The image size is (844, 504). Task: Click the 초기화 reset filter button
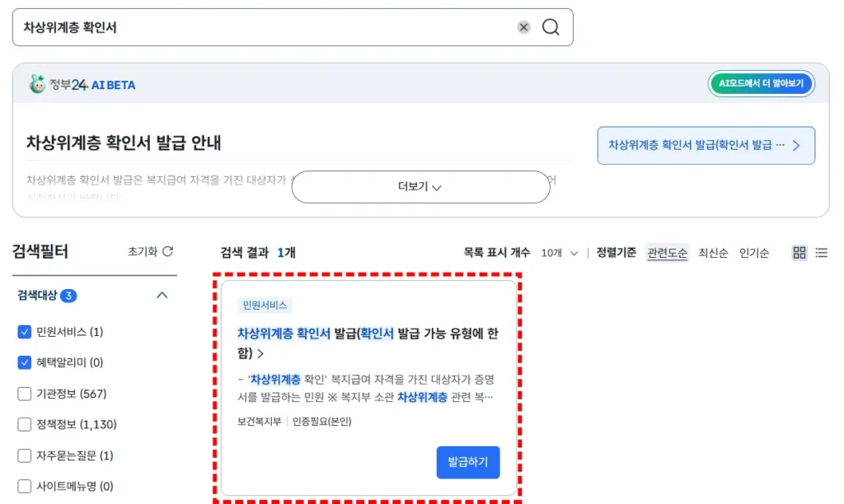150,251
